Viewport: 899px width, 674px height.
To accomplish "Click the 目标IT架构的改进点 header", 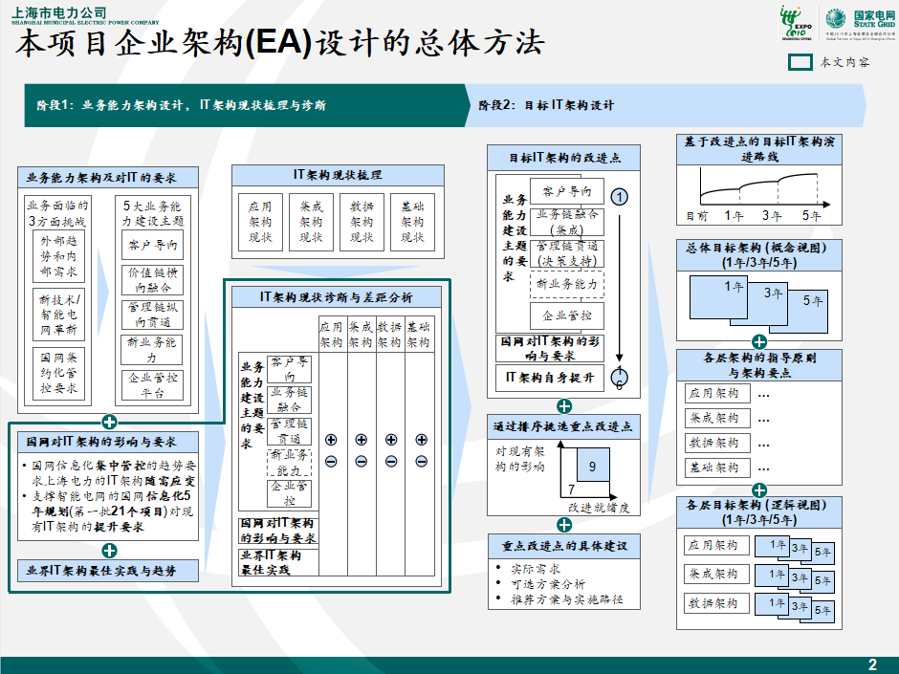I will (x=563, y=158).
